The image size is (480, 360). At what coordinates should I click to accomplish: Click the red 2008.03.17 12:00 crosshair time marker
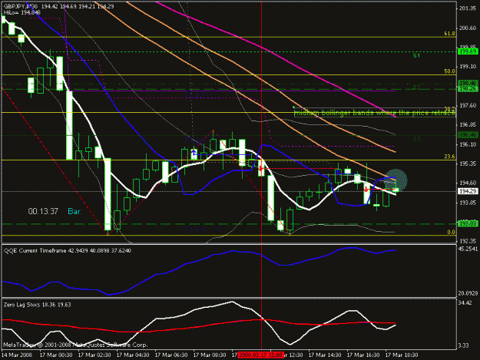261,355
